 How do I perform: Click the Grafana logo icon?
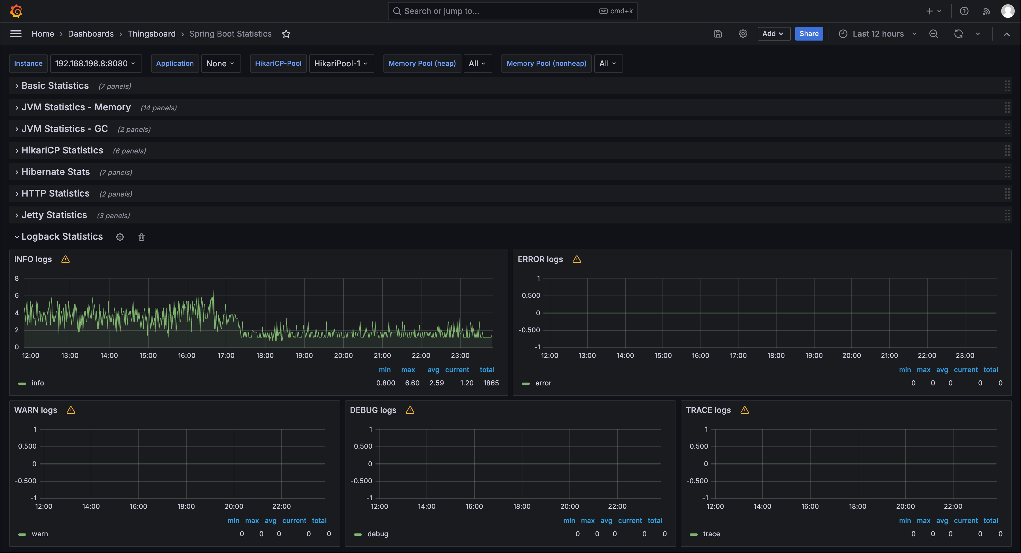click(16, 11)
